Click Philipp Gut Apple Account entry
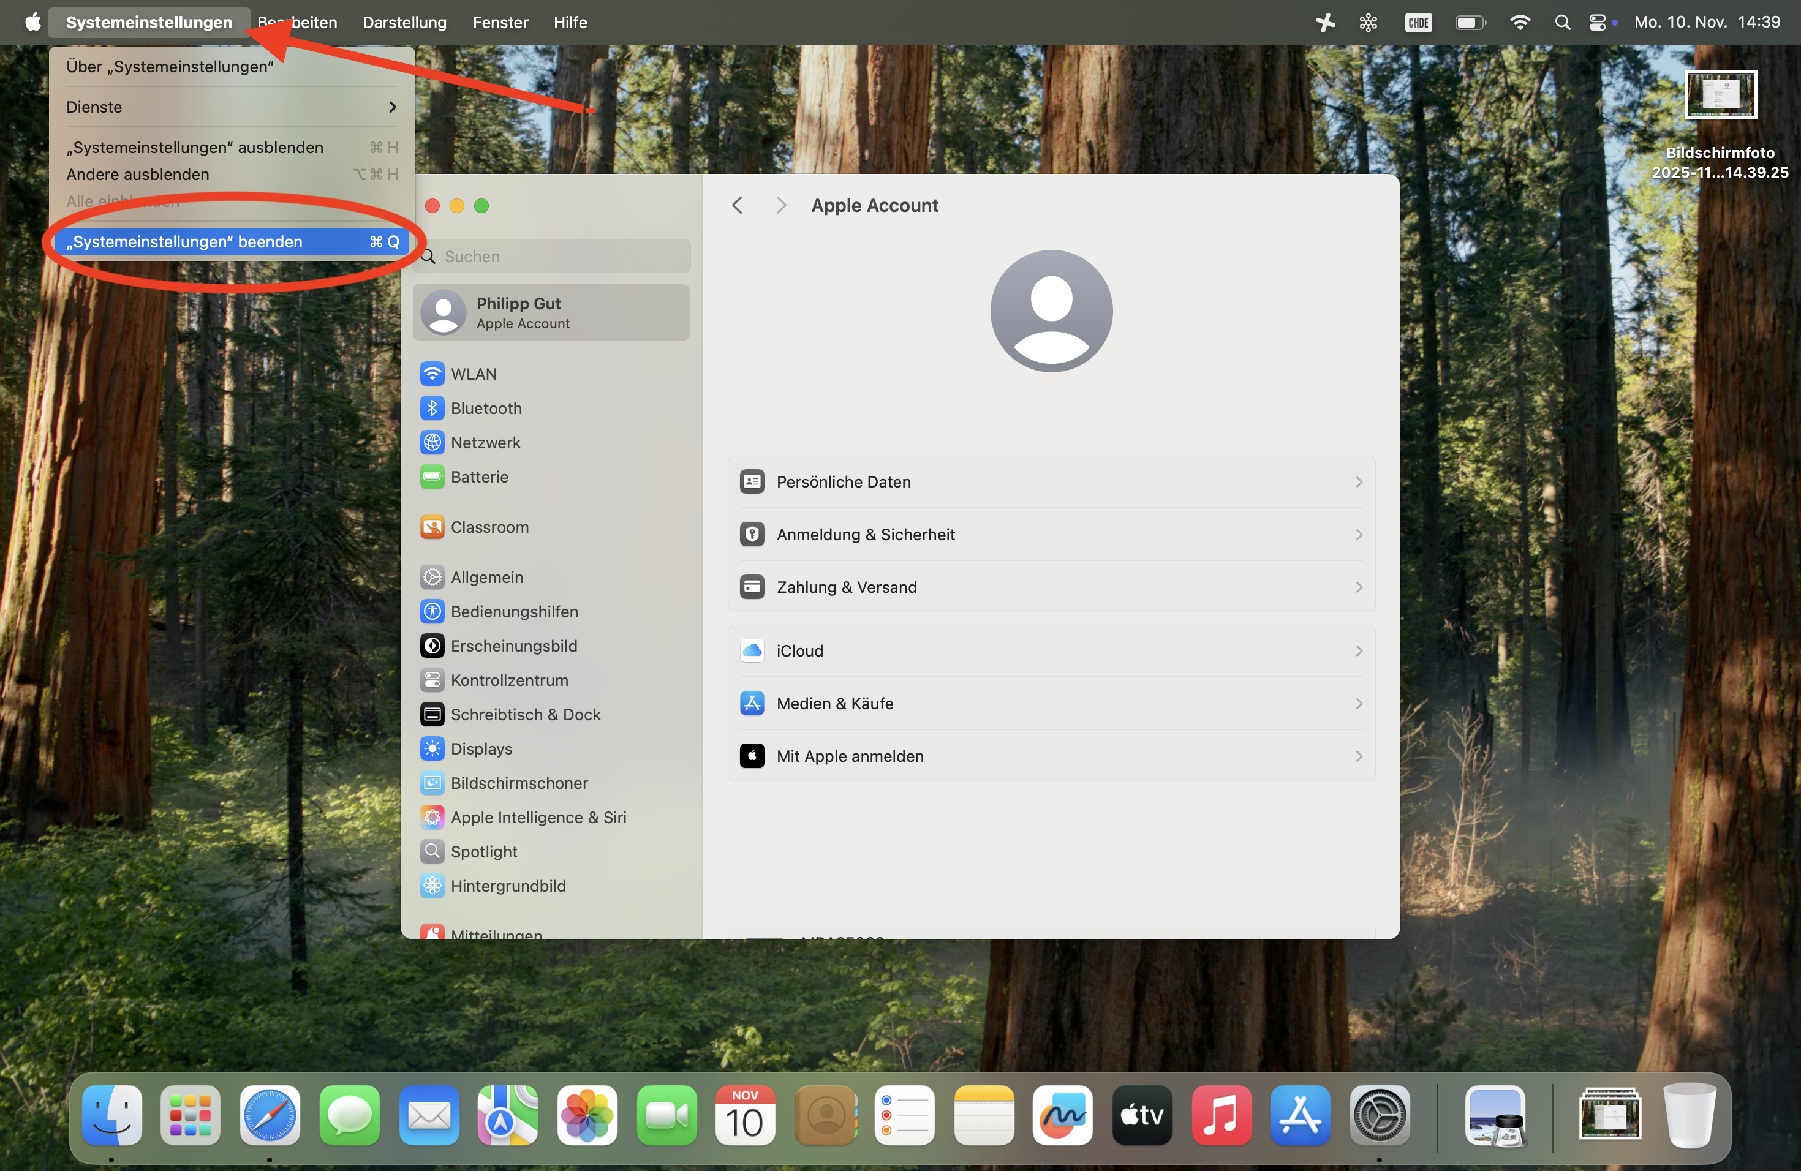The width and height of the screenshot is (1801, 1171). tap(551, 312)
